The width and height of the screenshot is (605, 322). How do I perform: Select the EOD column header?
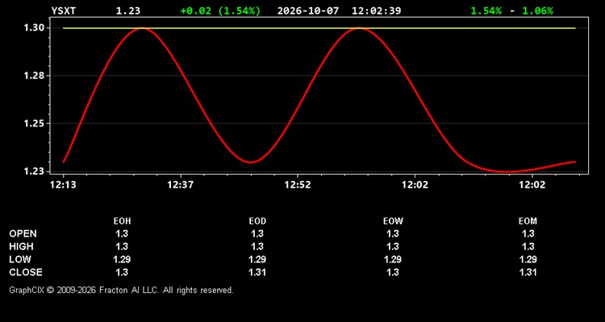pos(257,221)
